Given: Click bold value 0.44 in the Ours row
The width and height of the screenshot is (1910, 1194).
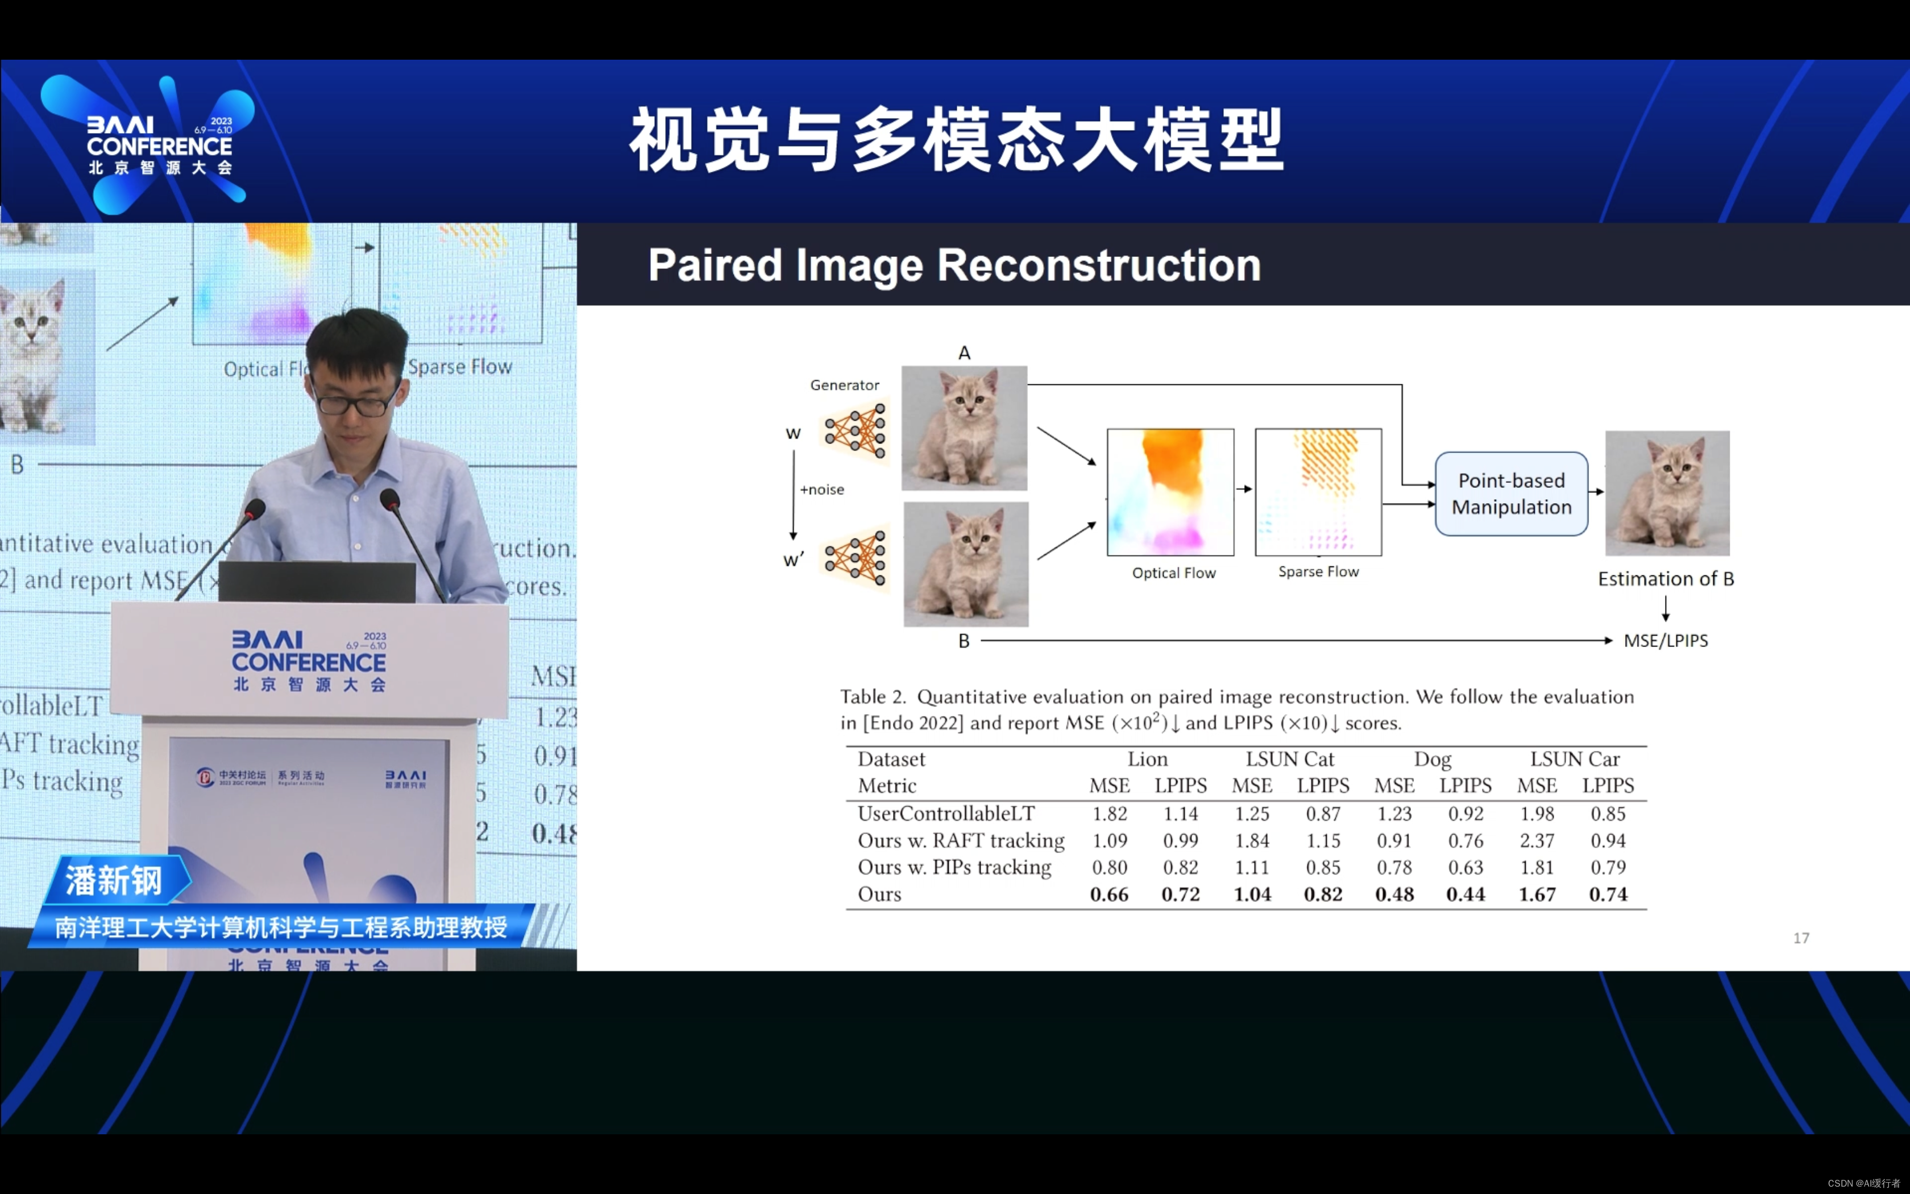Looking at the screenshot, I should [1465, 895].
